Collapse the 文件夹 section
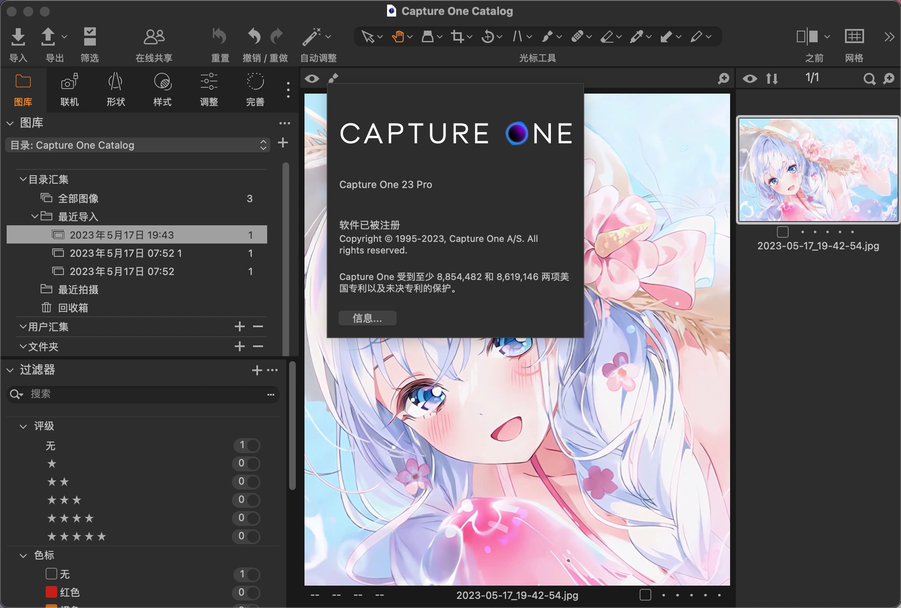This screenshot has height=608, width=901. [x=23, y=346]
